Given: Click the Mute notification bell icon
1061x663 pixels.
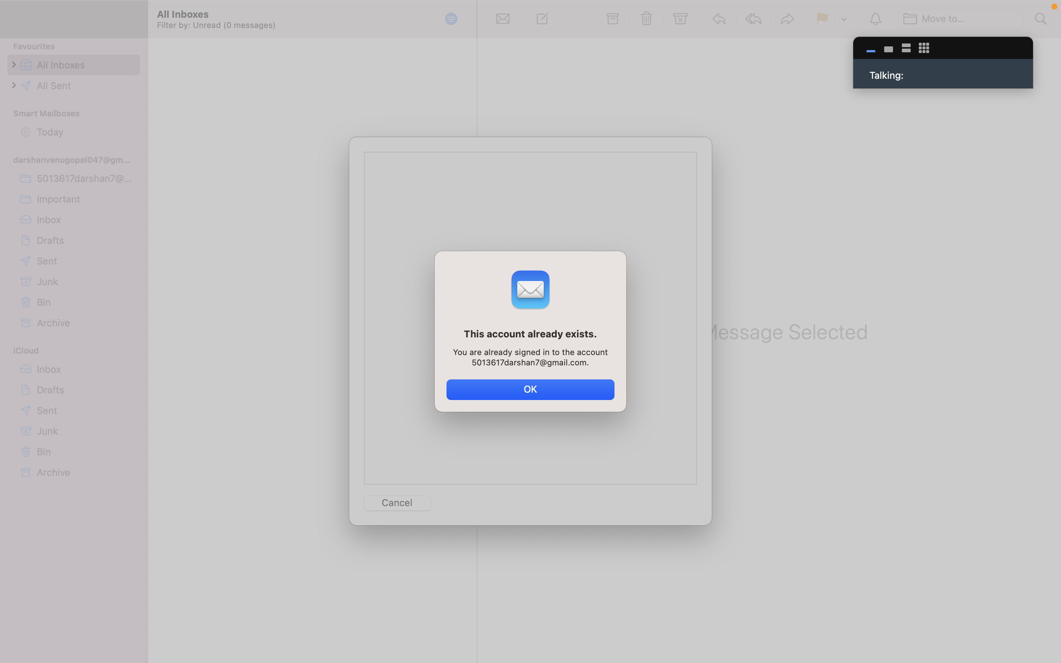Looking at the screenshot, I should click(875, 19).
